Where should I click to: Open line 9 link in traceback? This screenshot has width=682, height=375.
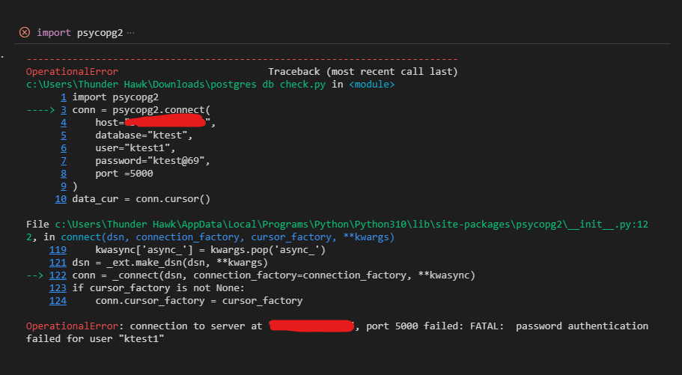click(64, 186)
